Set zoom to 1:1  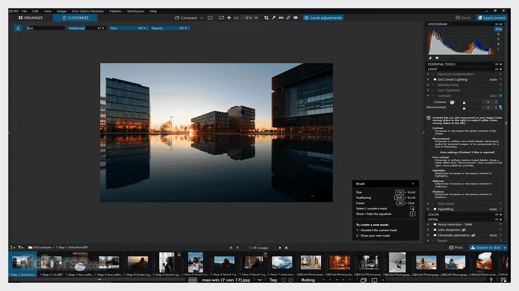(237, 18)
